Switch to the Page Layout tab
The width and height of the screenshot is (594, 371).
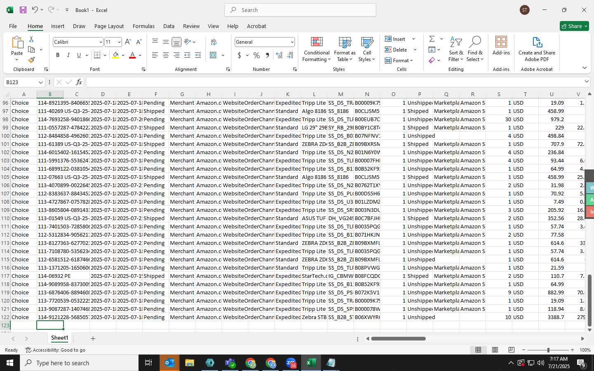pos(109,26)
